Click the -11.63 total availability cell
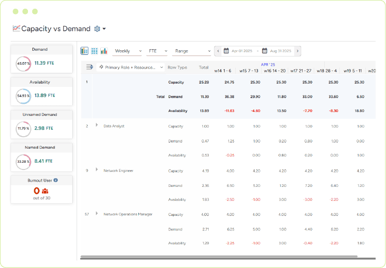This screenshot has width=386, height=268. pos(229,111)
